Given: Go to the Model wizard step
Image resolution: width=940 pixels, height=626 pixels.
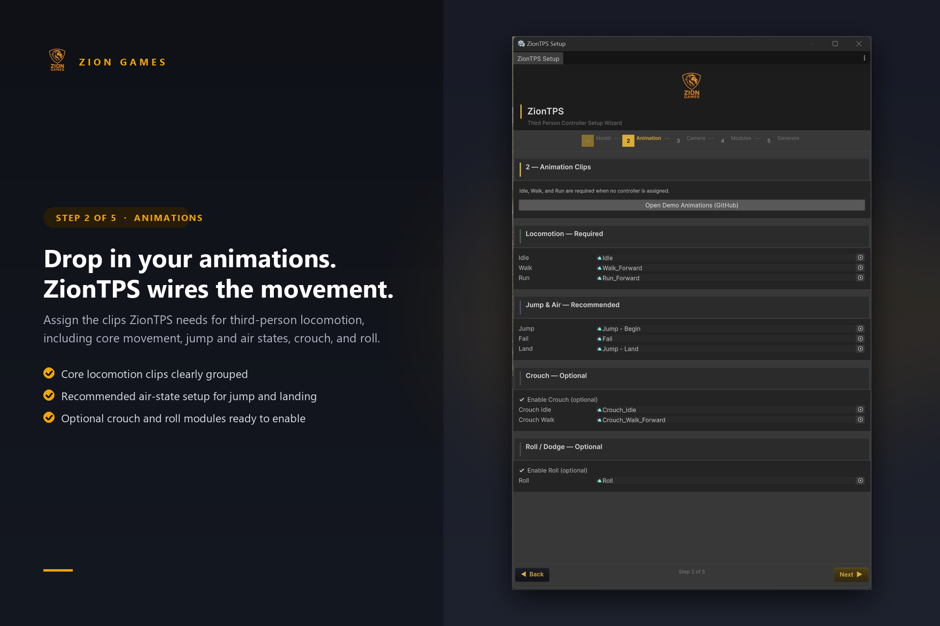Looking at the screenshot, I should pyautogui.click(x=603, y=138).
